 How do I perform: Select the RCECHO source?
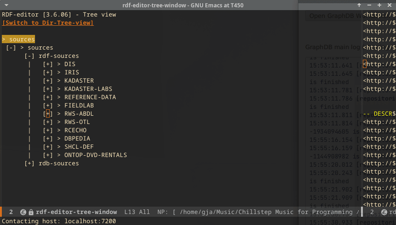tap(75, 130)
